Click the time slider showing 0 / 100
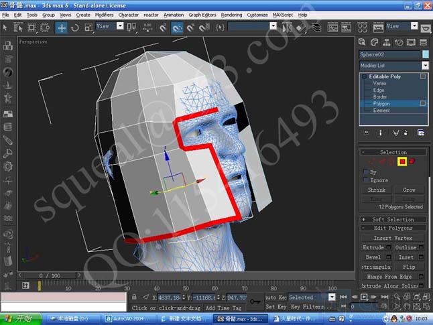 point(50,275)
